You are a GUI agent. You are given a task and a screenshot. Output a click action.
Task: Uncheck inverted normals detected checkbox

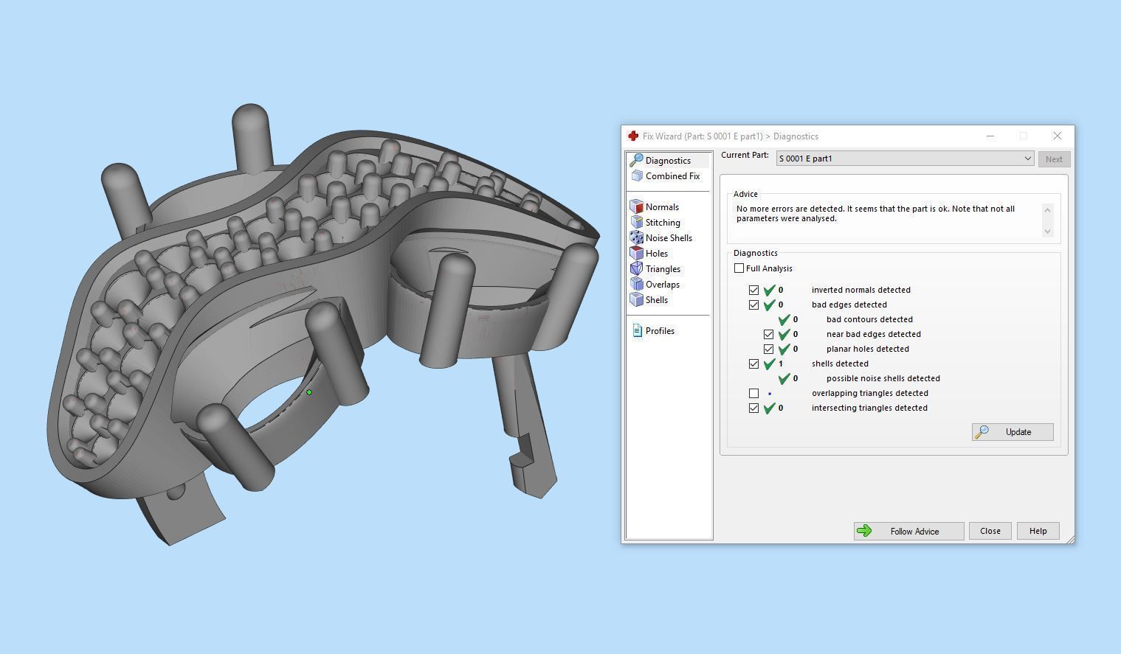753,290
